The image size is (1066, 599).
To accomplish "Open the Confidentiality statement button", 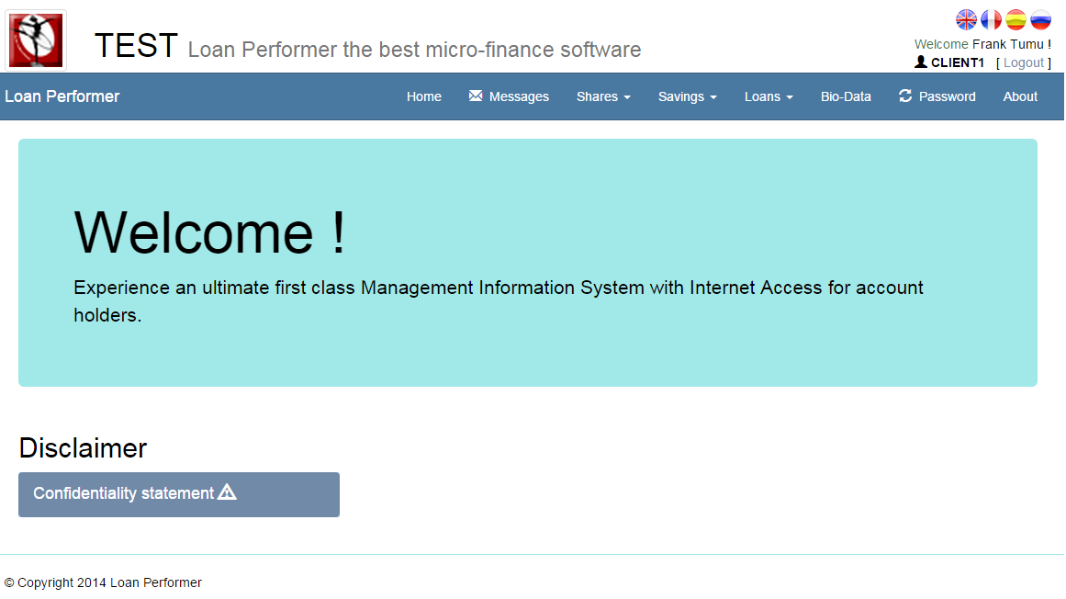I will (x=179, y=494).
